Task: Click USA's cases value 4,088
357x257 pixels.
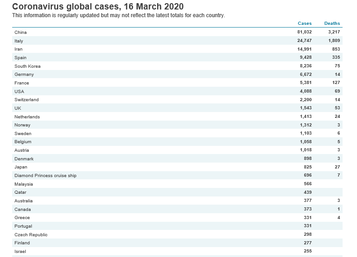Action: (306, 91)
